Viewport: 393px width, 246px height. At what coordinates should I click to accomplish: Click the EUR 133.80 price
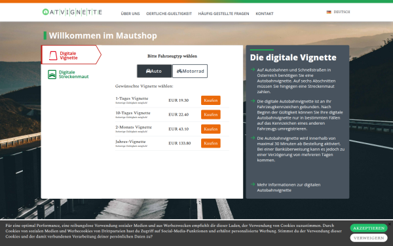click(179, 143)
